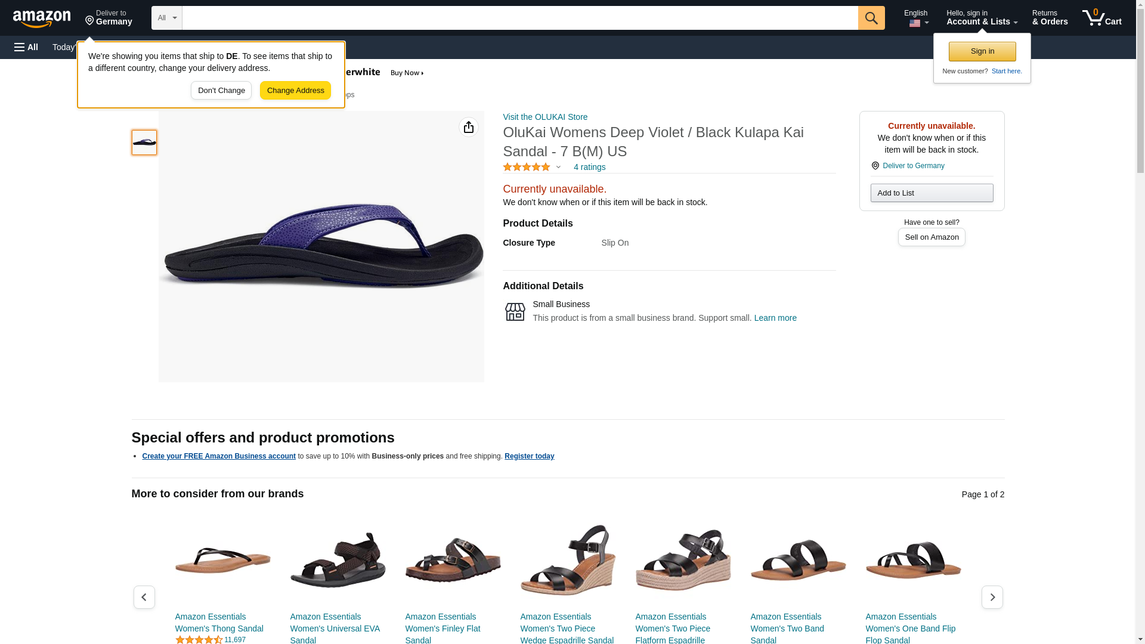Open the shopping cart
1145x644 pixels.
click(1102, 18)
